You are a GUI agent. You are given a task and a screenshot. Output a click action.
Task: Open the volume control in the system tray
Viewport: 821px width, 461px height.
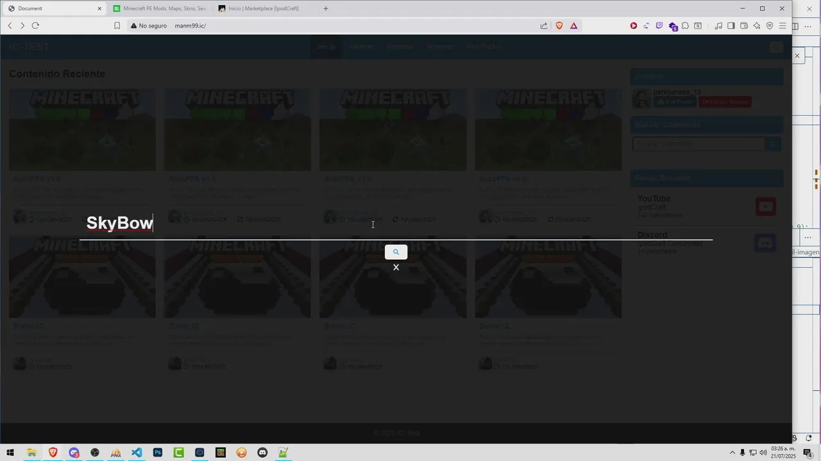763,453
